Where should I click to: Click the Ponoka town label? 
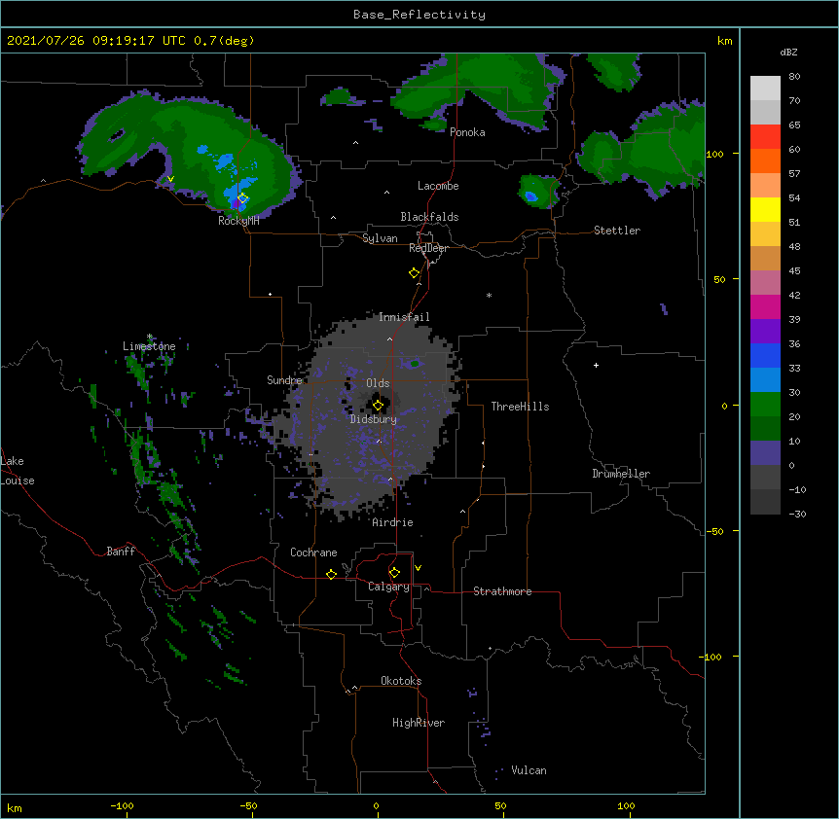[x=467, y=132]
